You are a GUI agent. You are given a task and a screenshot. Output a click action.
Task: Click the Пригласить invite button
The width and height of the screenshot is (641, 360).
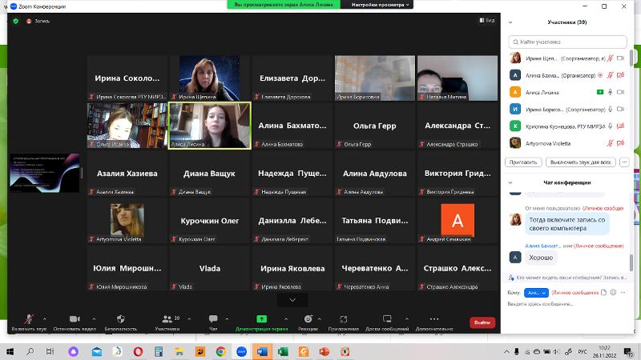pyautogui.click(x=522, y=162)
